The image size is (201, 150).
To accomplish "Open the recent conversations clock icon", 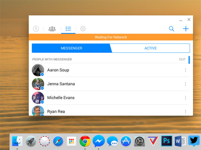I will click(36, 29).
